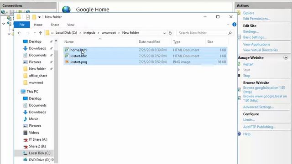Click the search magnifier icon
This screenshot has width=292, height=164.
point(230,33)
